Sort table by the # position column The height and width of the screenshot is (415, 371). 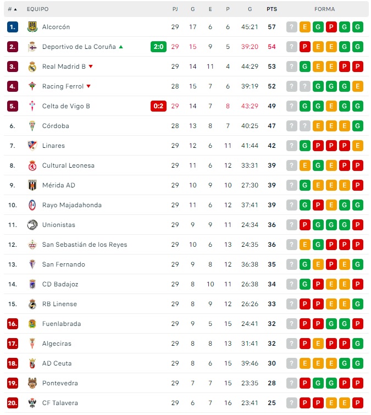12,9
